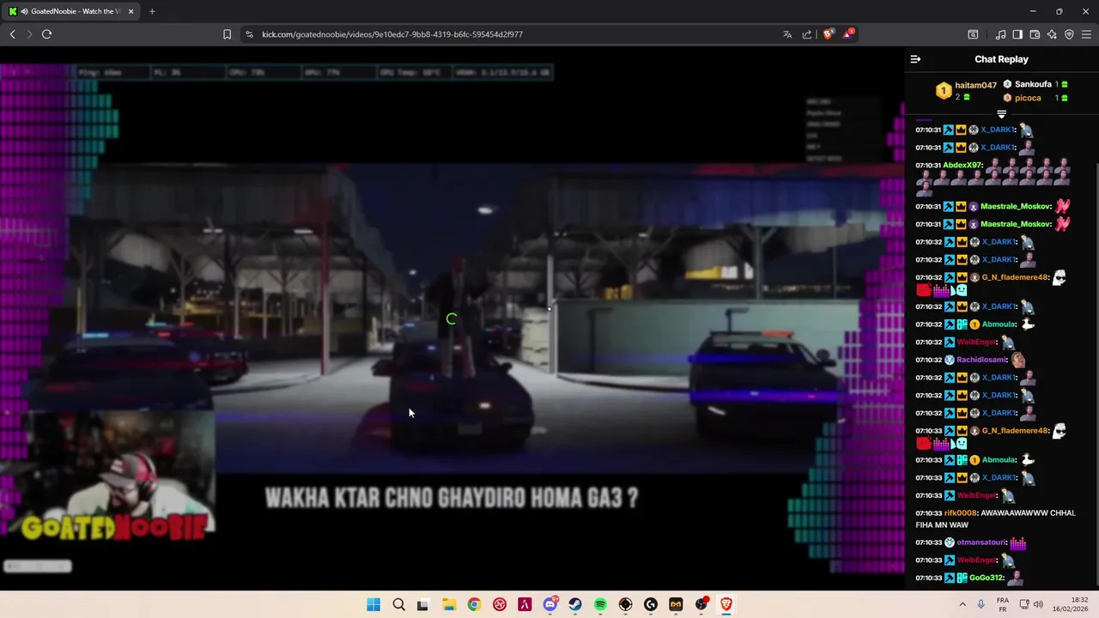Open the translate page icon

point(787,34)
